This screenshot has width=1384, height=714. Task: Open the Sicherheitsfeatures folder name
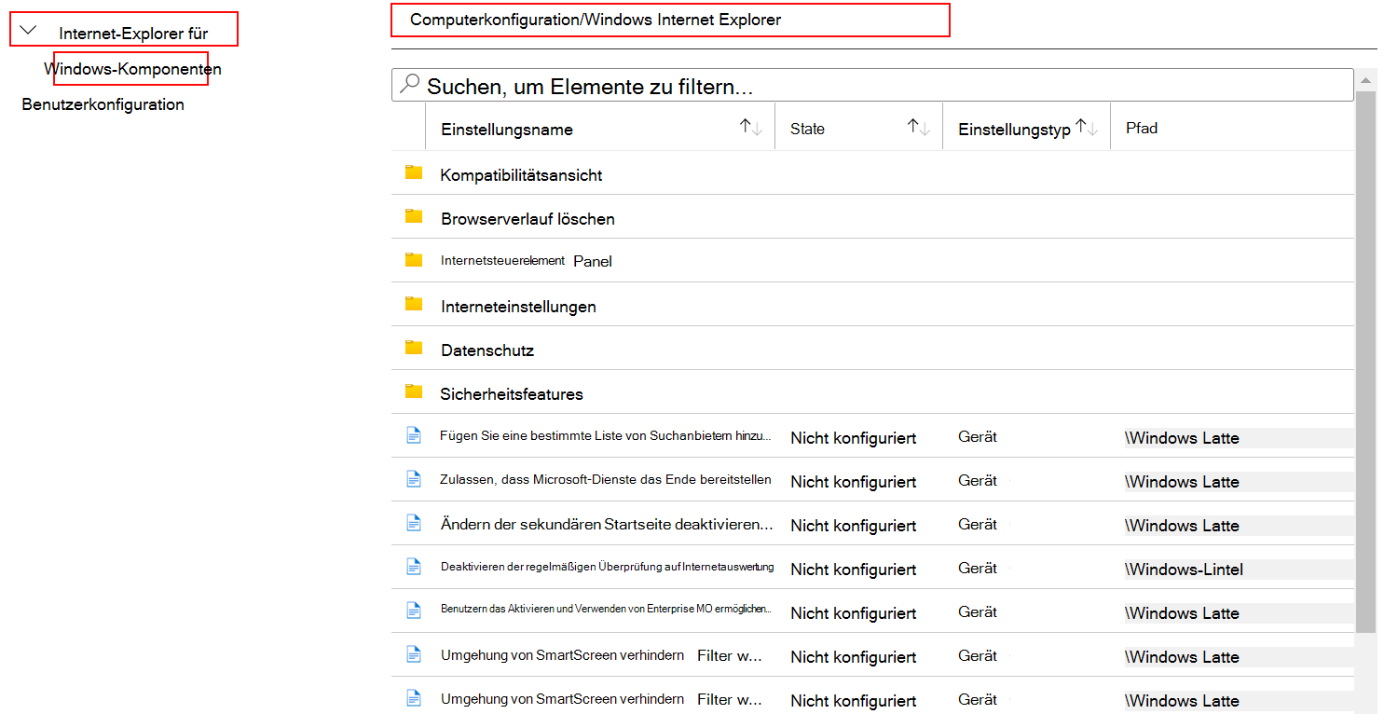512,394
